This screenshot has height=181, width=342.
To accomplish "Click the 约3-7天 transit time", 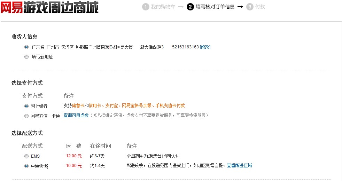I will [x=97, y=156].
